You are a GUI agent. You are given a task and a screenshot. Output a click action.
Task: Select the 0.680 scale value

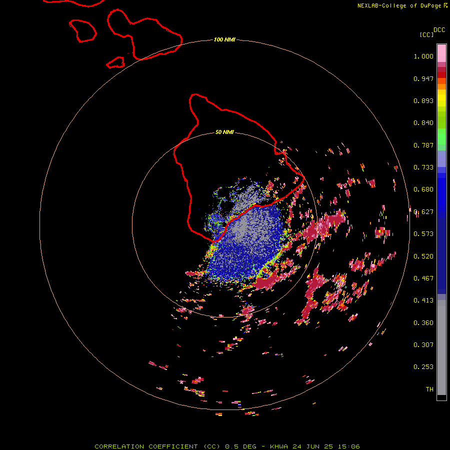(x=423, y=189)
